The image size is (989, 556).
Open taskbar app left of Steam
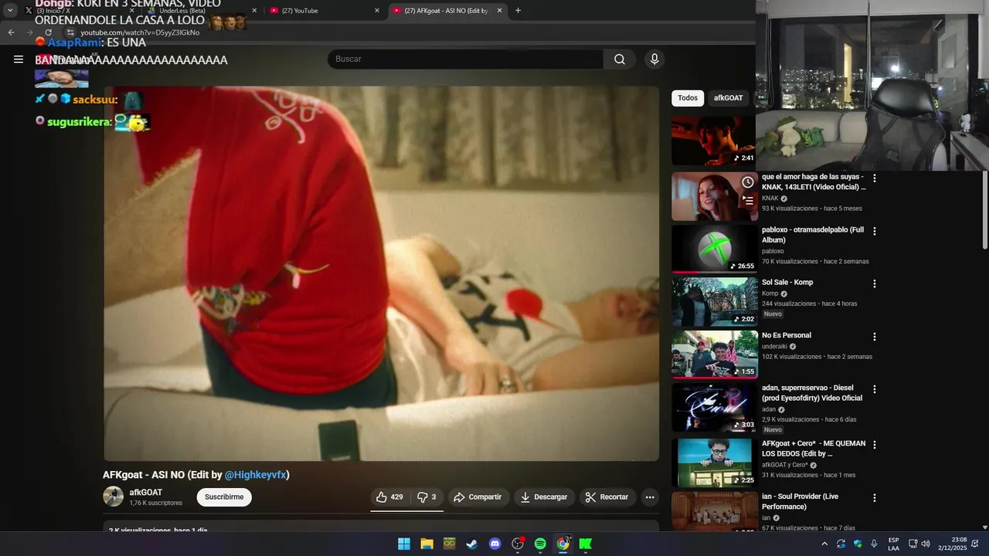pos(449,544)
